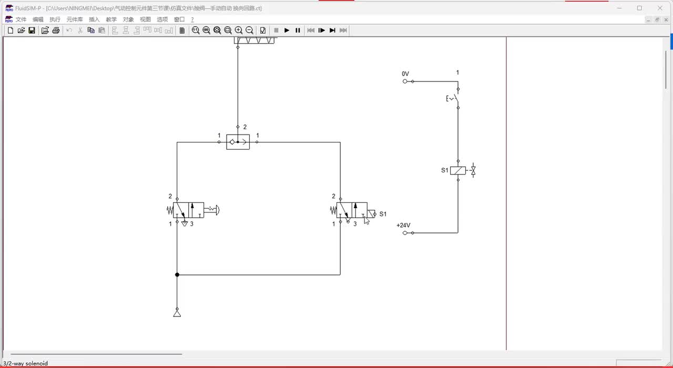
Task: Simulate until the next state change
Action: (332, 30)
